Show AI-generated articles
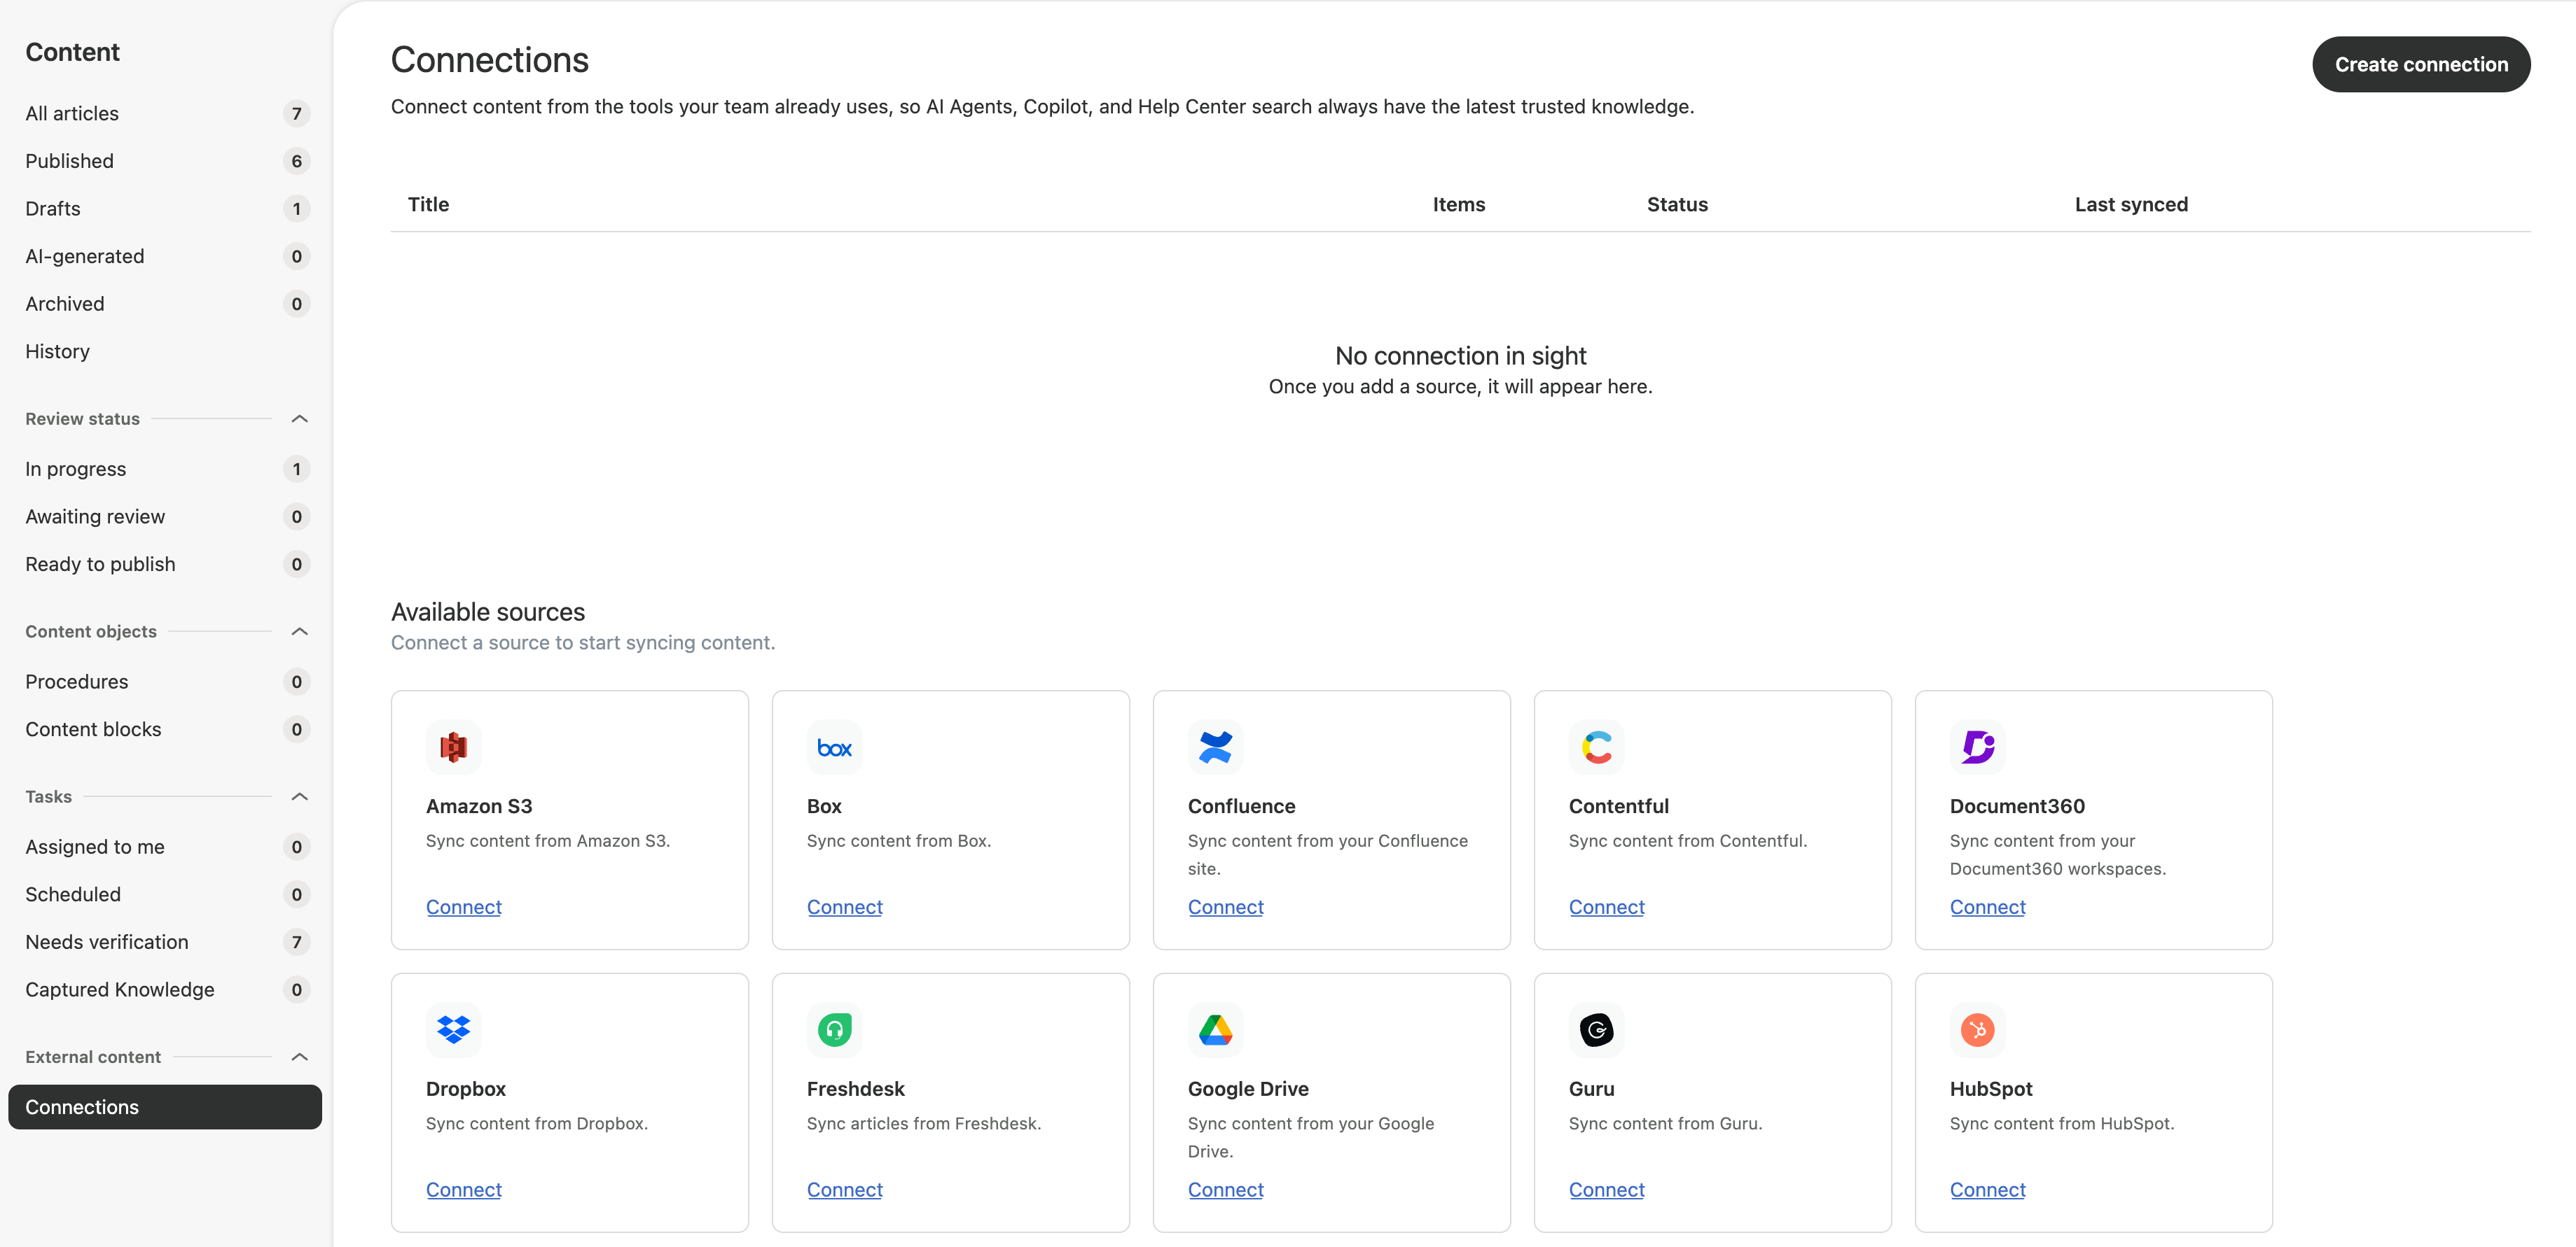2576x1247 pixels. point(165,256)
